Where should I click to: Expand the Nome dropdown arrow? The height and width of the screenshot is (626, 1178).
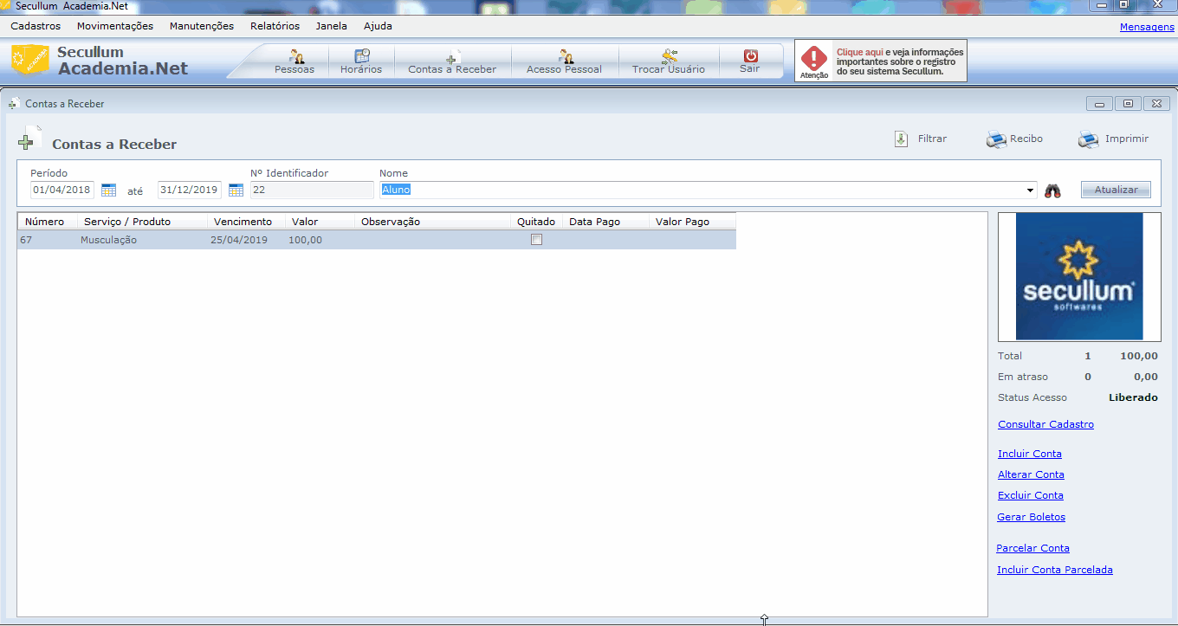tap(1030, 190)
